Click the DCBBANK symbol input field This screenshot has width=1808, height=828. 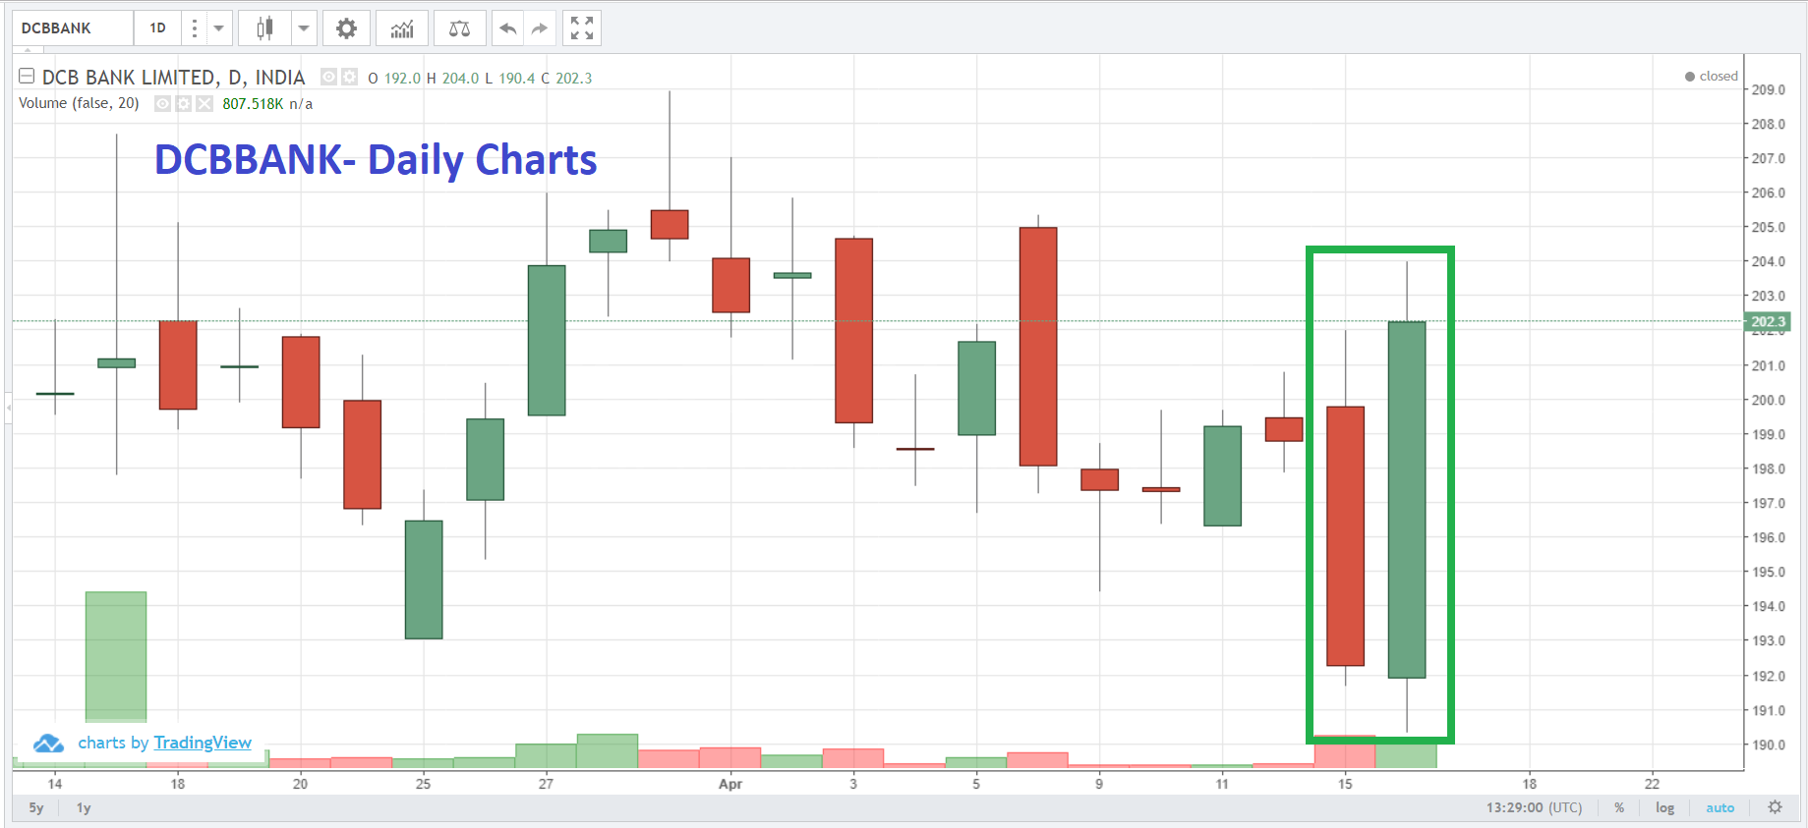(x=74, y=28)
